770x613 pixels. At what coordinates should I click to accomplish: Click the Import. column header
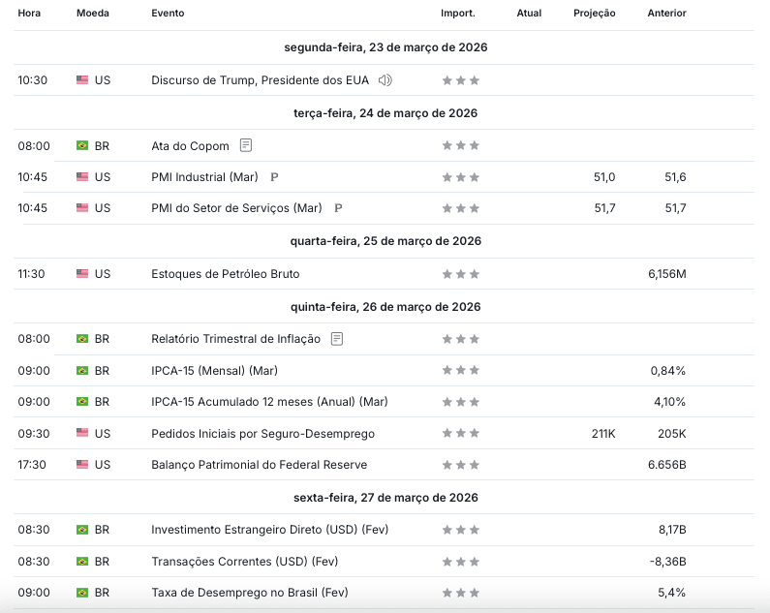[x=457, y=14]
